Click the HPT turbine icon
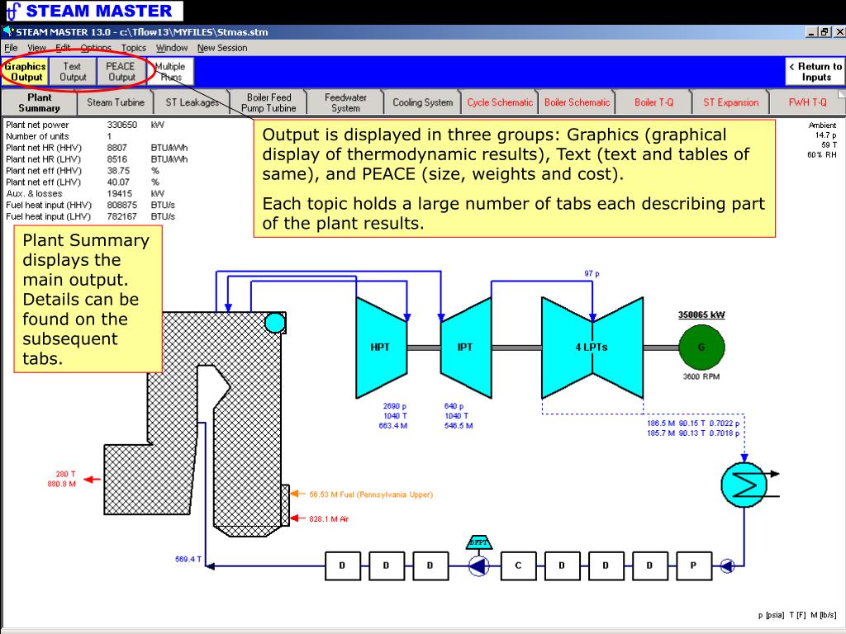 (381, 348)
